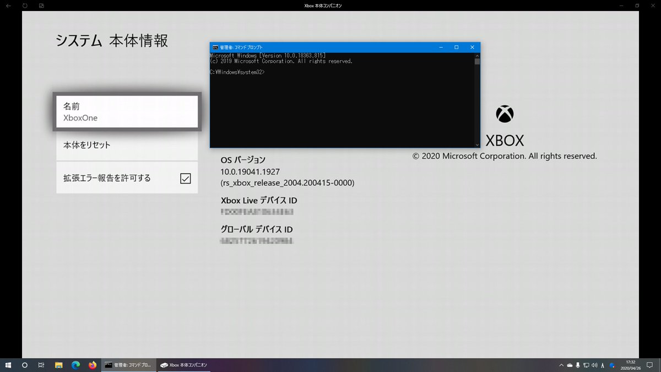Click the OneDrive cloud tray icon
The image size is (661, 372).
pos(570,365)
